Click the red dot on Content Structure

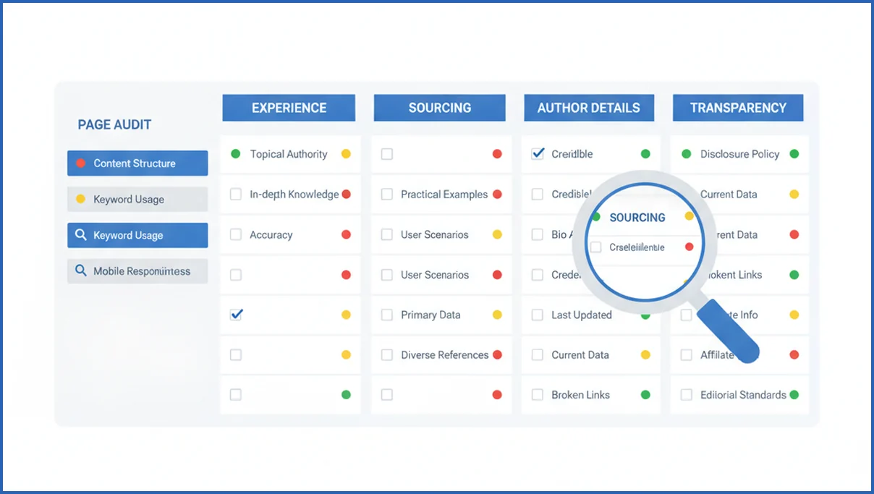pos(80,163)
